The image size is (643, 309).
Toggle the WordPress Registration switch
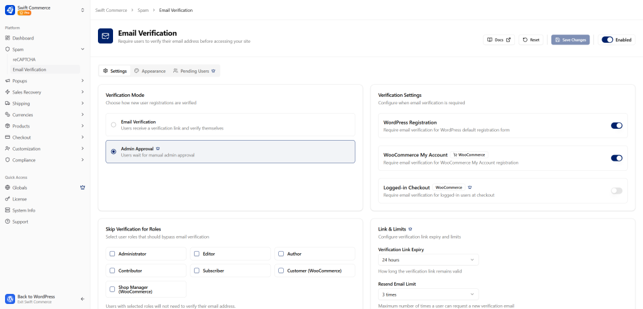click(617, 126)
